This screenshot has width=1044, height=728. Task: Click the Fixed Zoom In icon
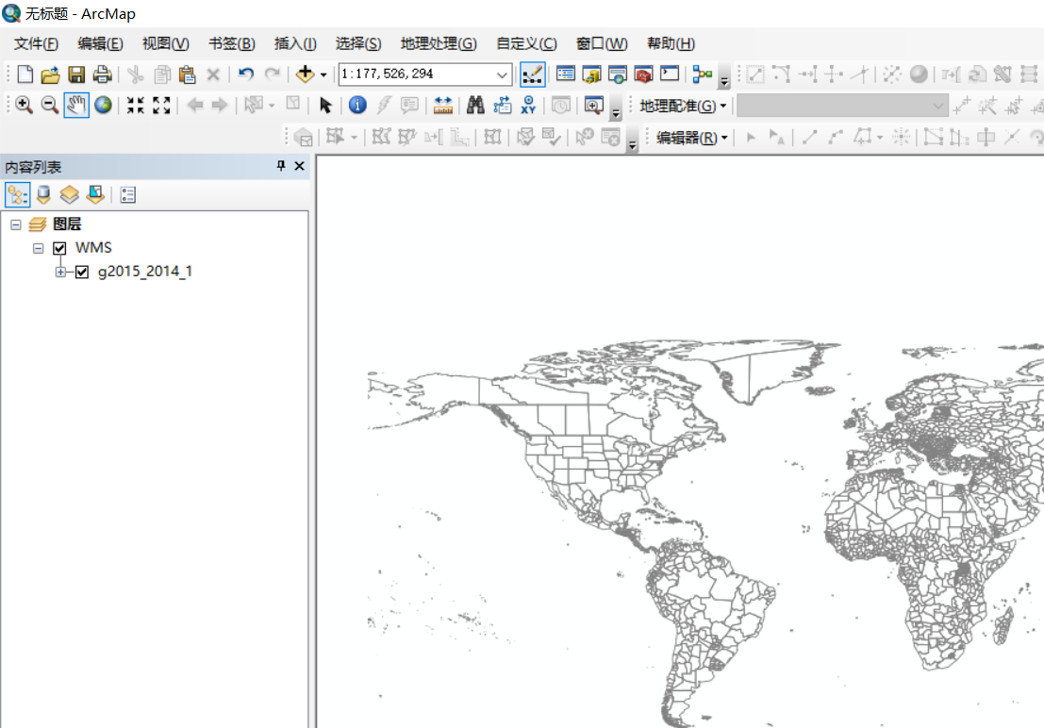pos(136,106)
